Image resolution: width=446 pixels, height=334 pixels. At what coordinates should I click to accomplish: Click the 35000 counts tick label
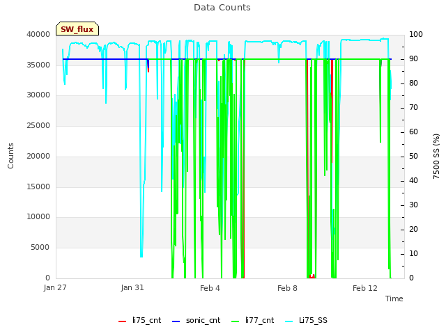[x=38, y=65]
